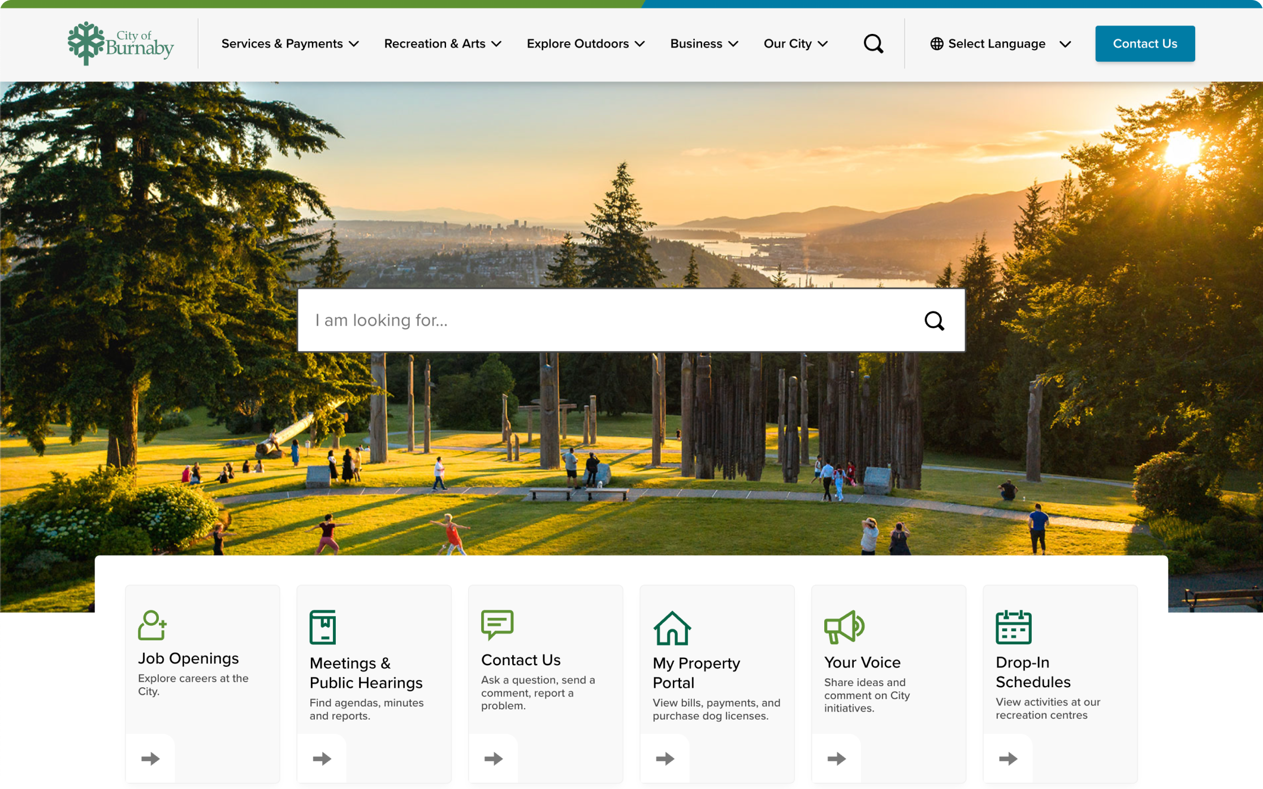Click the Drop-In Schedules calendar icon

coord(1013,627)
